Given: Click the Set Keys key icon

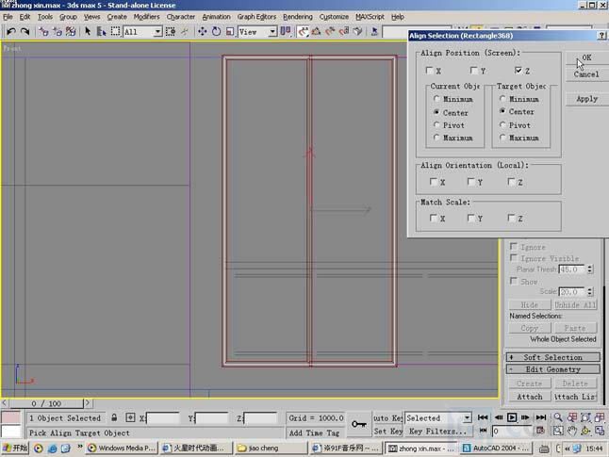Looking at the screenshot, I should [x=359, y=424].
